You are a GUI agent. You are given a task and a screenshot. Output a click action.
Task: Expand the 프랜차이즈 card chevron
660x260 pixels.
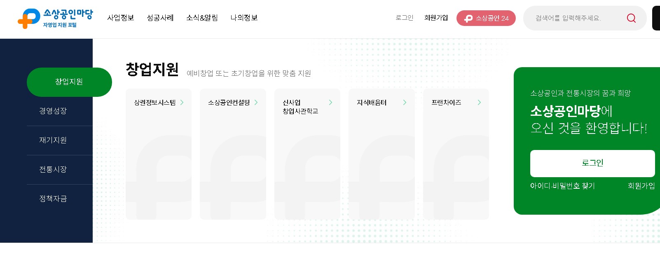(479, 103)
